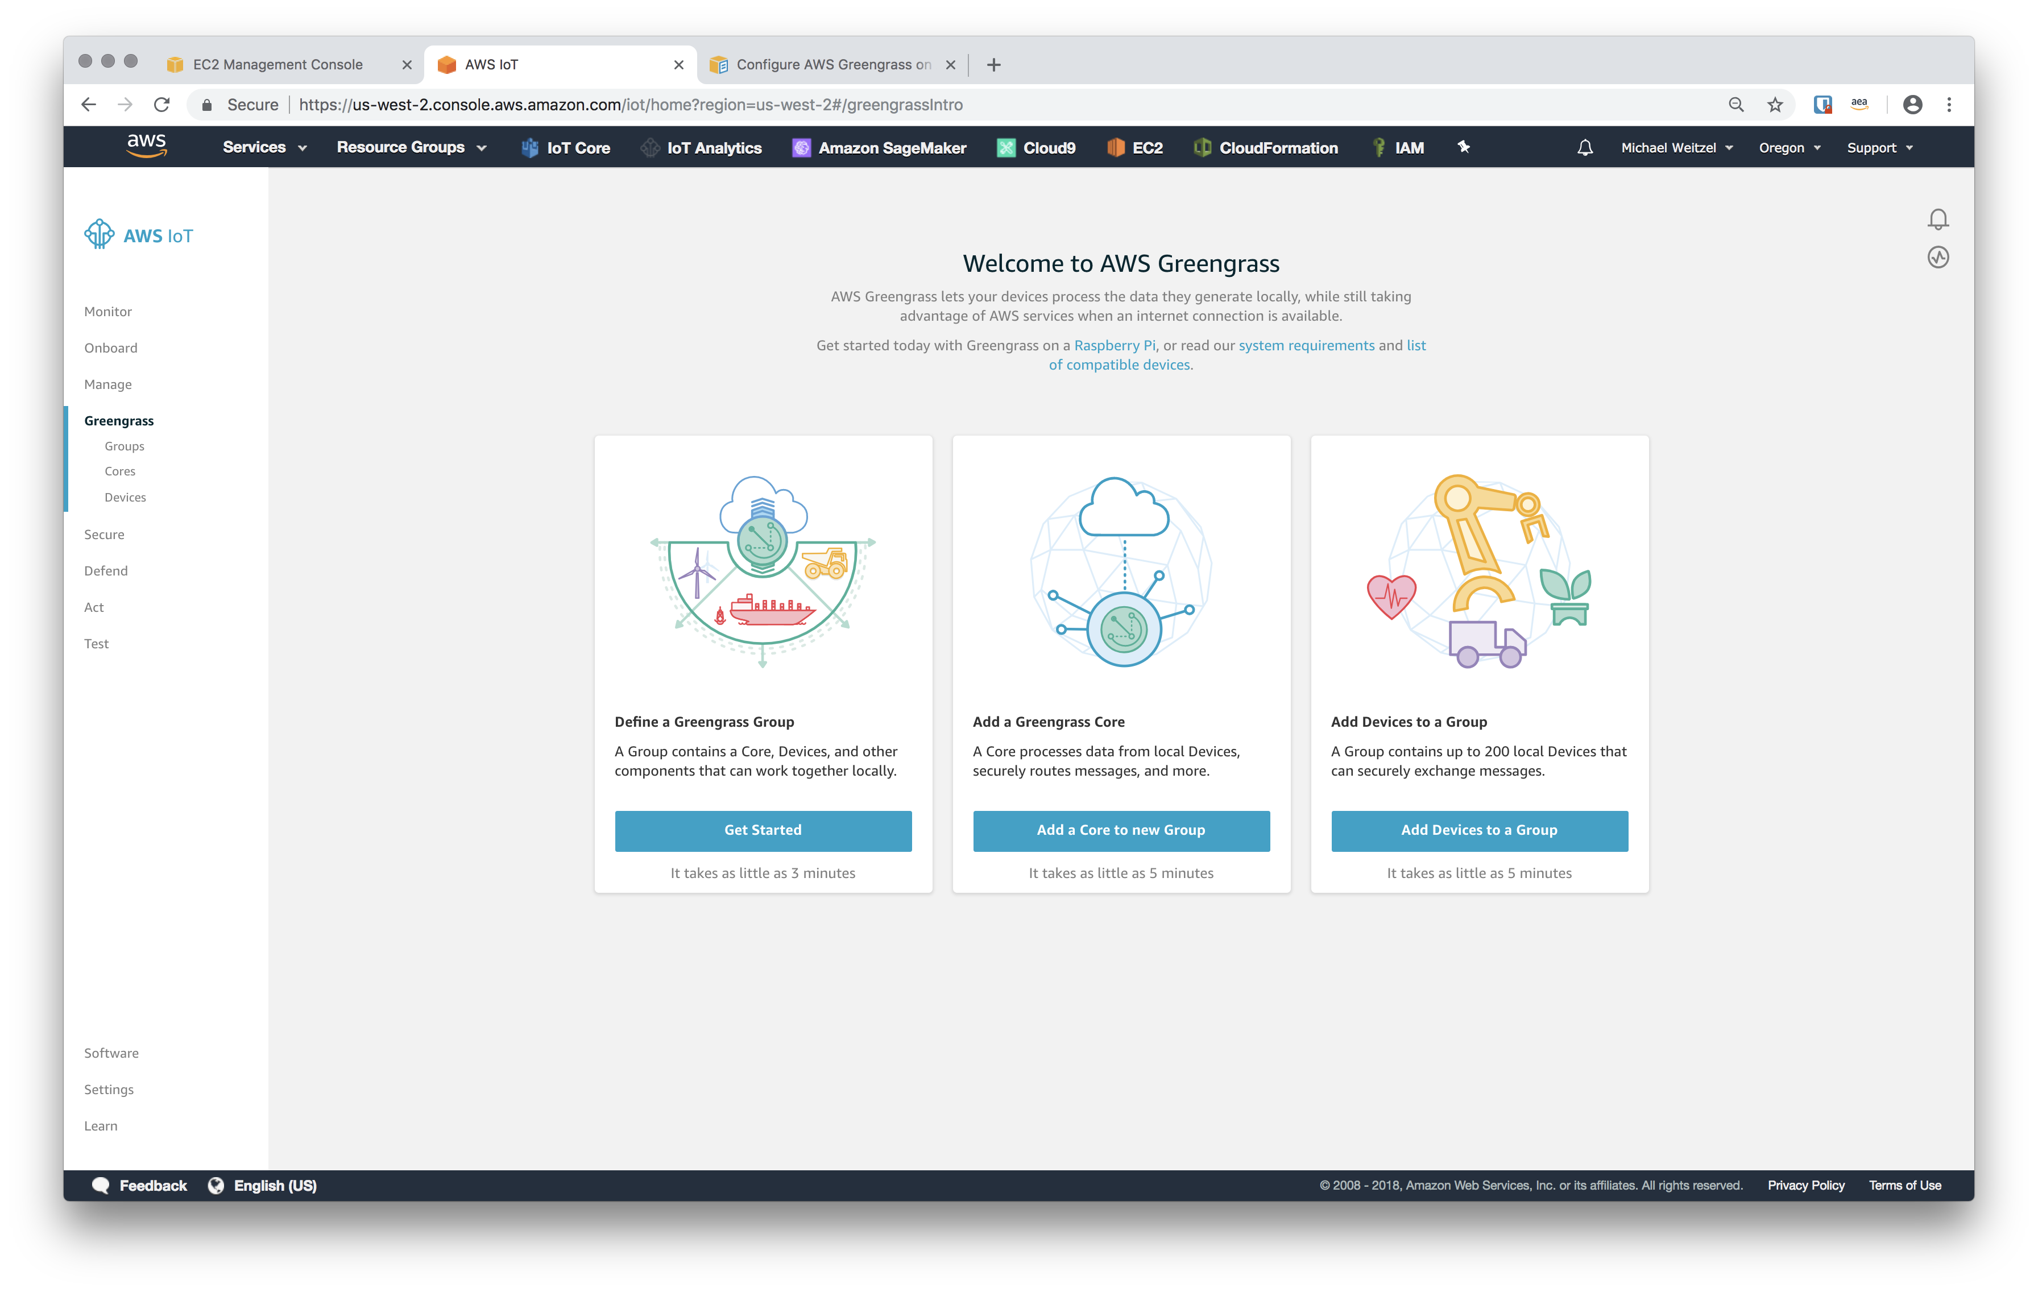
Task: Open Act in the sidebar
Action: pos(93,607)
